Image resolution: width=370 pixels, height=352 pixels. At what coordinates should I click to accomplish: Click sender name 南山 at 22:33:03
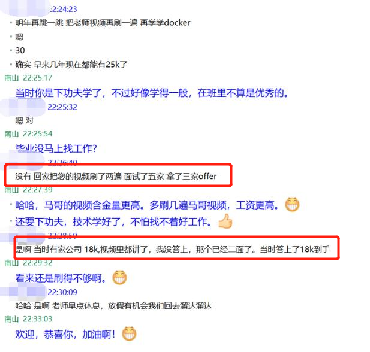point(11,319)
